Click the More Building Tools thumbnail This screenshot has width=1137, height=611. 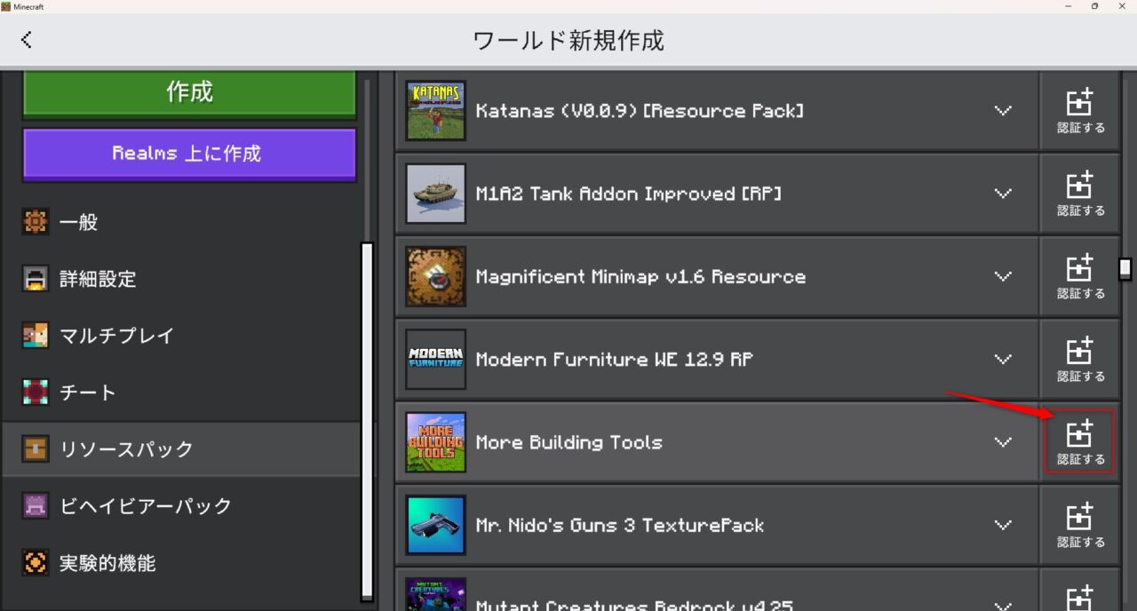coord(435,442)
